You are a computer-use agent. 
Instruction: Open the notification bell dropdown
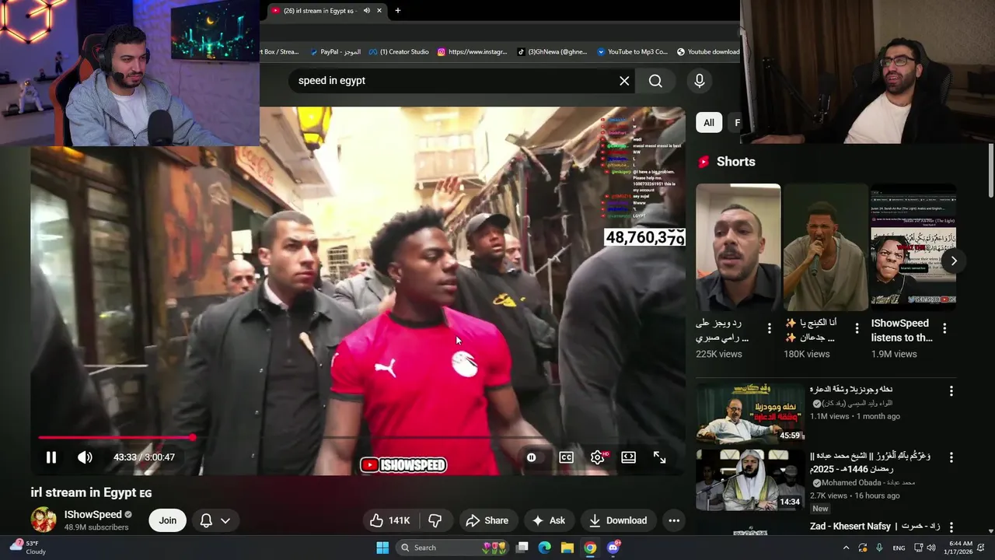tap(215, 520)
